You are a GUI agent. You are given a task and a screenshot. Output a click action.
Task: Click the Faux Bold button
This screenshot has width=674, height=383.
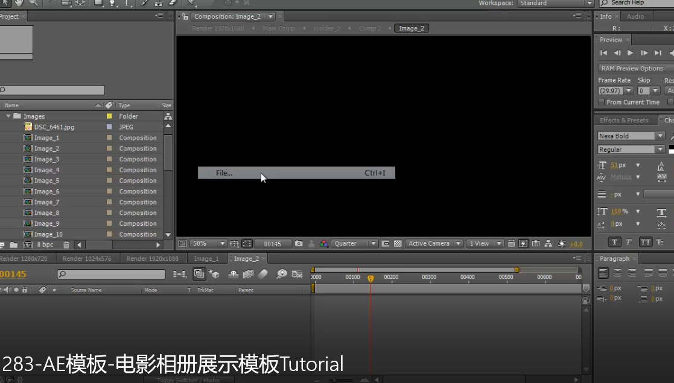(x=614, y=242)
